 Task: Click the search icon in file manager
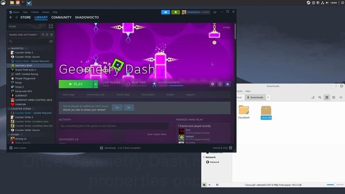point(320,98)
